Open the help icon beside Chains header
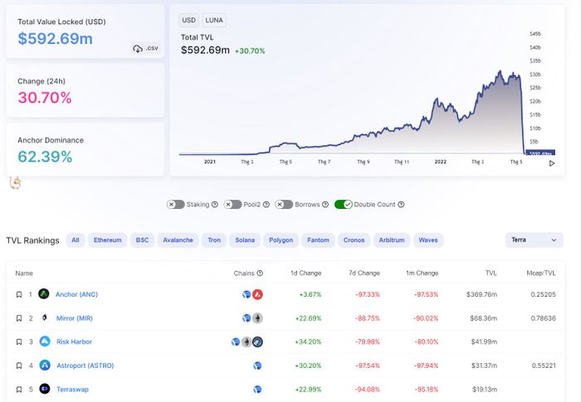Viewport: 581px width, 402px height. [x=260, y=273]
